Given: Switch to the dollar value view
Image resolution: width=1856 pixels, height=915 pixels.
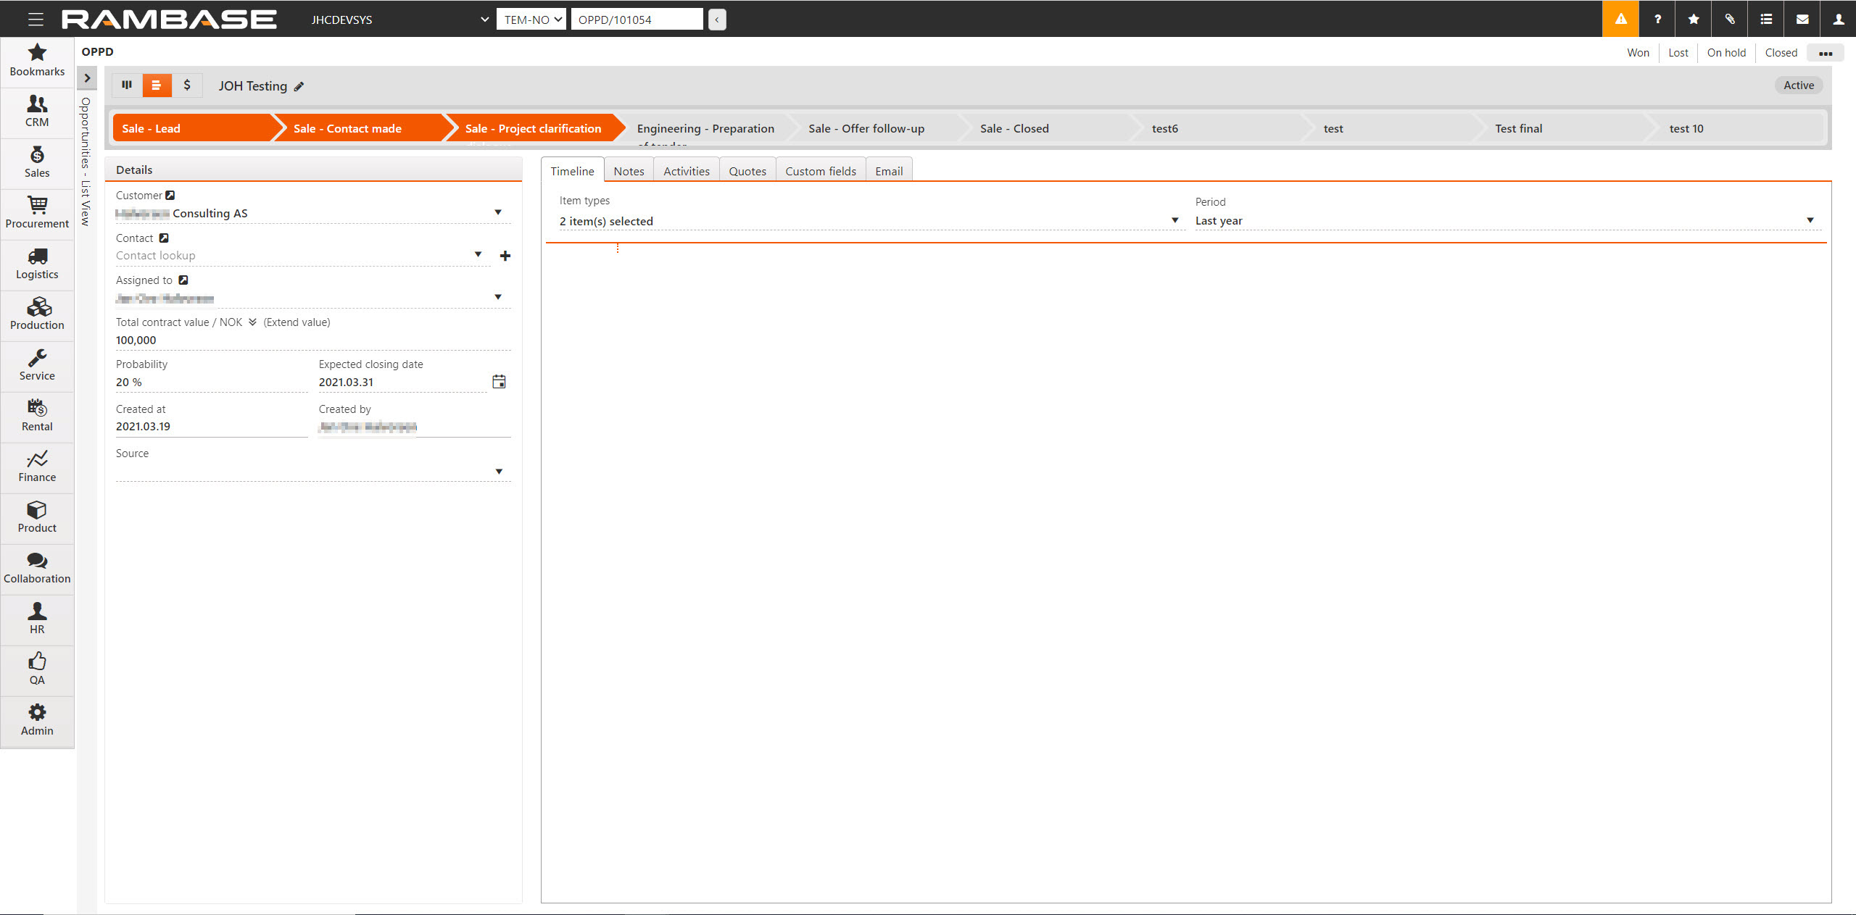Looking at the screenshot, I should point(187,85).
